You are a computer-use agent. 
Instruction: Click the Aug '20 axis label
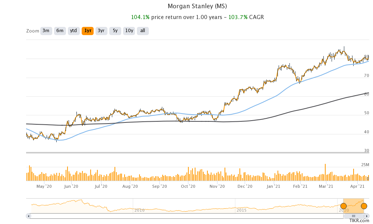tap(130, 186)
